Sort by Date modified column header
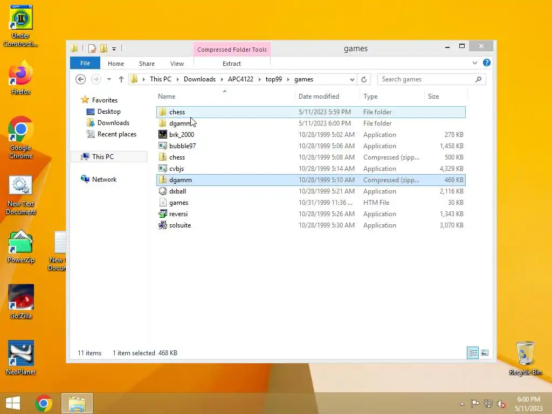 click(x=327, y=96)
